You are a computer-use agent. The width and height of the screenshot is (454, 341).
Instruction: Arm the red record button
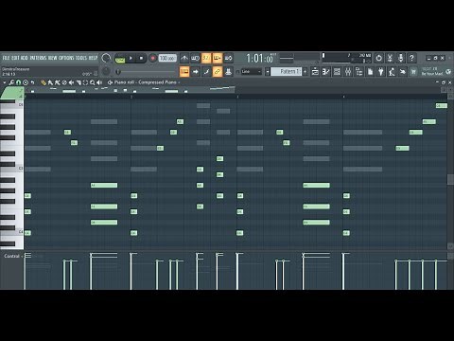coord(152,58)
